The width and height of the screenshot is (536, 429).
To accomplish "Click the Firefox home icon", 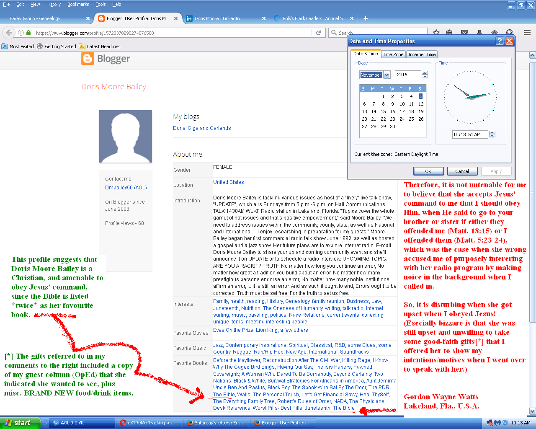I will click(494, 33).
